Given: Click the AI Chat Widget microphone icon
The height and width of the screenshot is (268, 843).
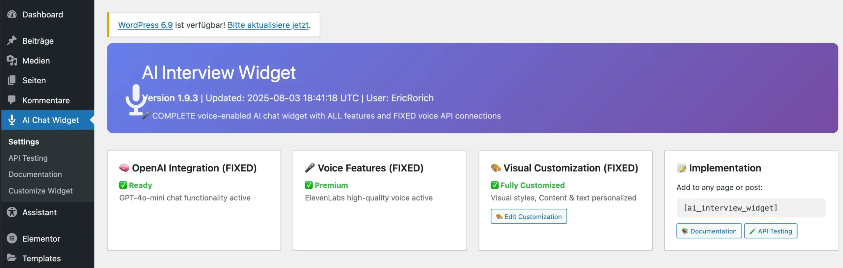Looking at the screenshot, I should (x=12, y=120).
